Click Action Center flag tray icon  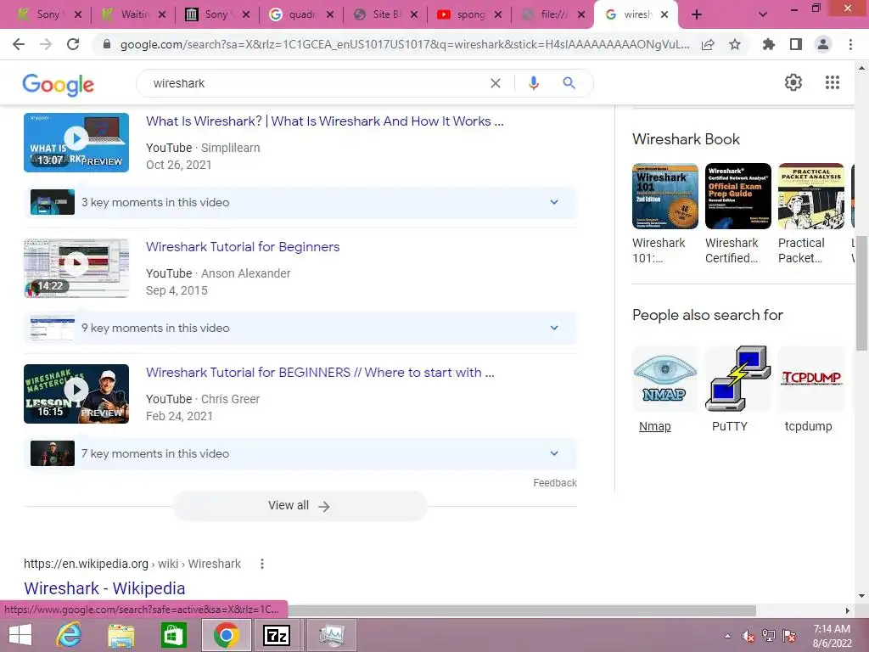[x=789, y=636]
